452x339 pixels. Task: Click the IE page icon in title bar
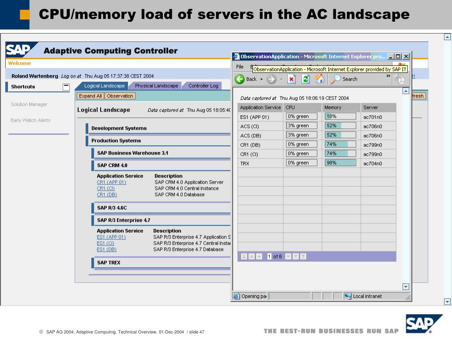pos(237,56)
